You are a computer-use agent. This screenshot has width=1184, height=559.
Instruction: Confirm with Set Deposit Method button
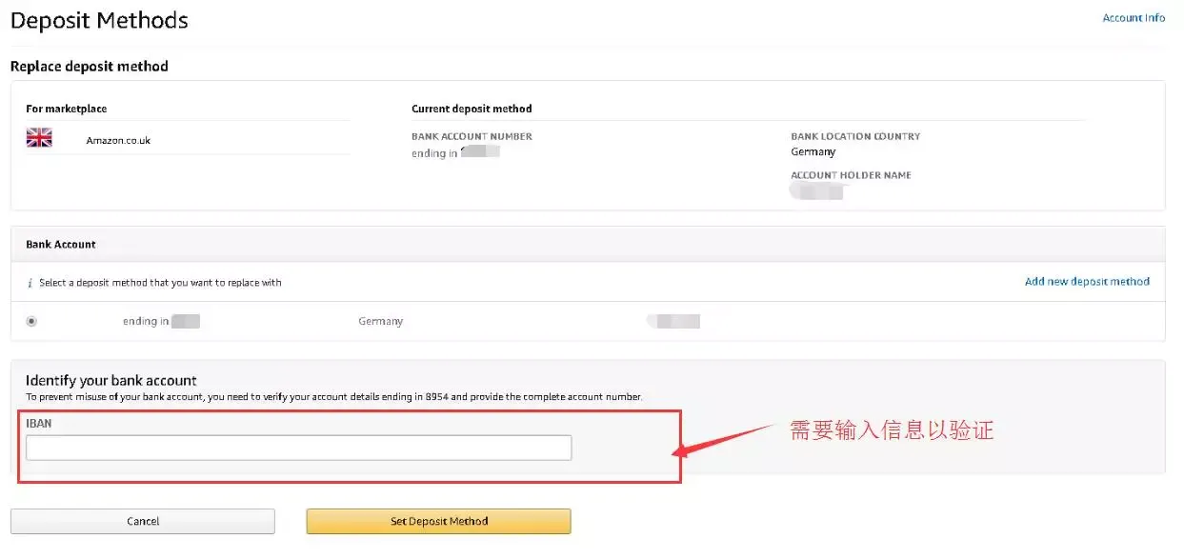439,521
